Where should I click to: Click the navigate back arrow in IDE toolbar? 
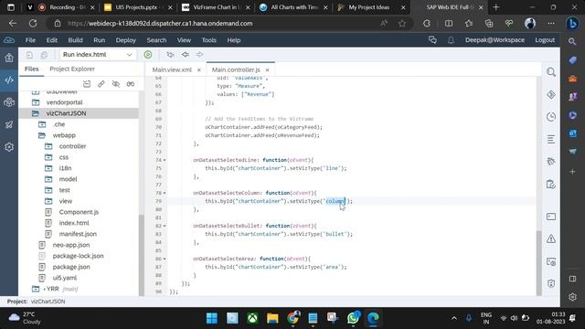click(185, 55)
